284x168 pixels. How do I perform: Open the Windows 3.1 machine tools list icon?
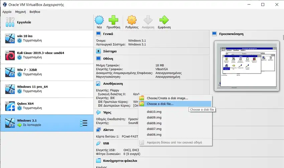[84, 123]
